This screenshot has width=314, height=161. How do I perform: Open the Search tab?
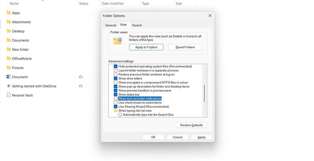(x=137, y=25)
